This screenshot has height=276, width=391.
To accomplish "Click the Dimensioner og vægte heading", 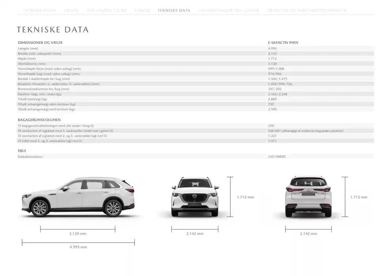I will coord(40,42).
